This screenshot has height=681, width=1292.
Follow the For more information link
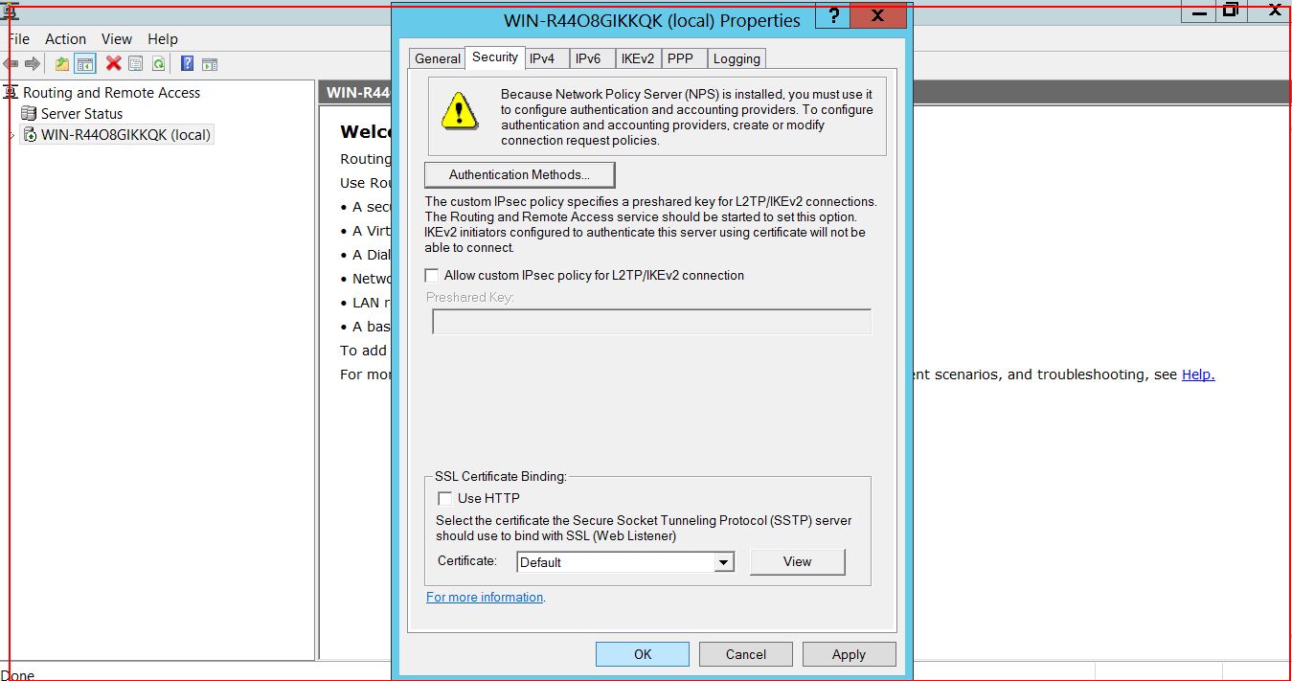click(x=485, y=598)
